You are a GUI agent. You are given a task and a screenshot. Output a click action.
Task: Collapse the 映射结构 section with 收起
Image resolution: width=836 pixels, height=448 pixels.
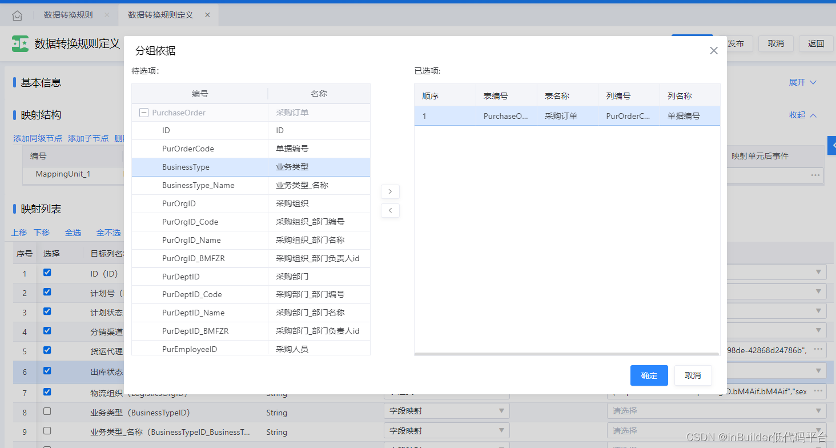point(803,115)
